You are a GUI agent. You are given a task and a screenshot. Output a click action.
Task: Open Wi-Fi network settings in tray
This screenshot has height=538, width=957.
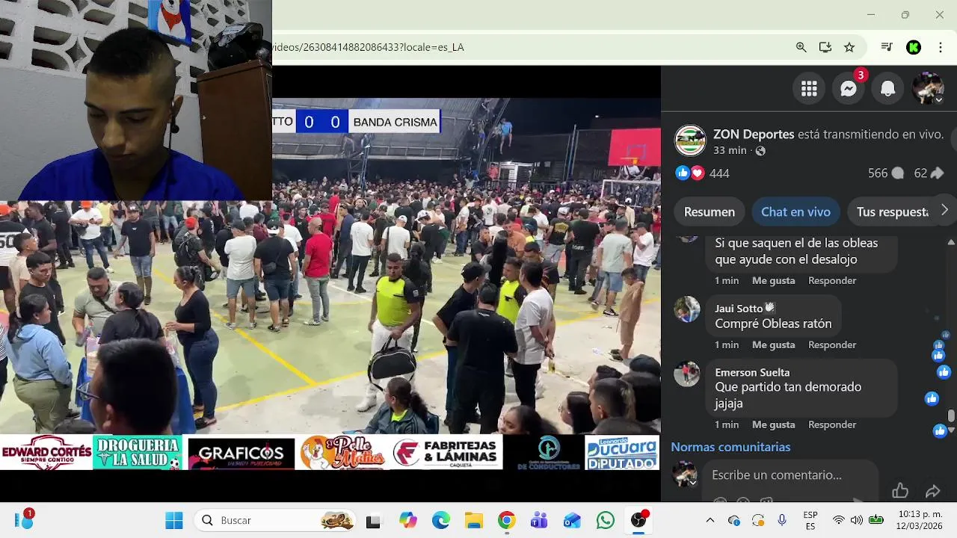pyautogui.click(x=839, y=521)
